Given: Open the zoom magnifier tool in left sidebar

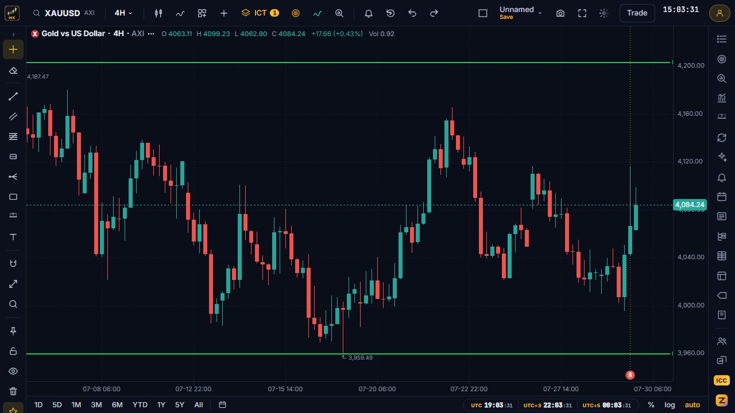Looking at the screenshot, I should (x=13, y=304).
